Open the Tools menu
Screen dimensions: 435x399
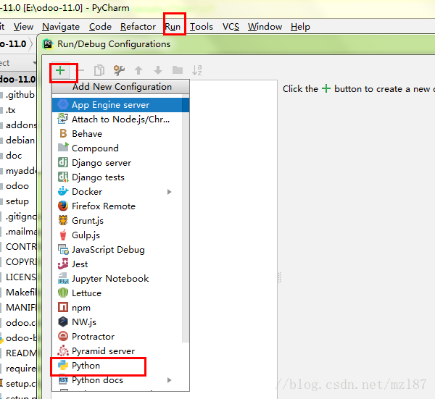pos(202,27)
